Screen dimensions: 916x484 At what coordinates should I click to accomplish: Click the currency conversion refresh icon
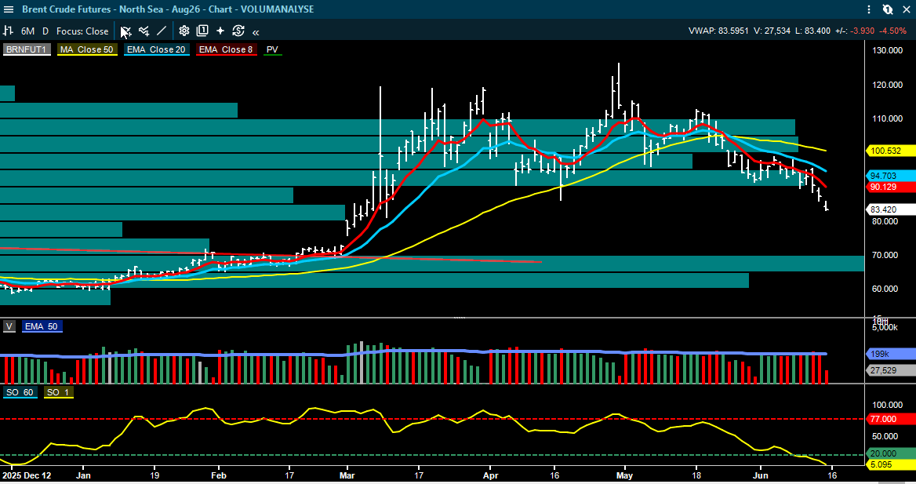238,31
